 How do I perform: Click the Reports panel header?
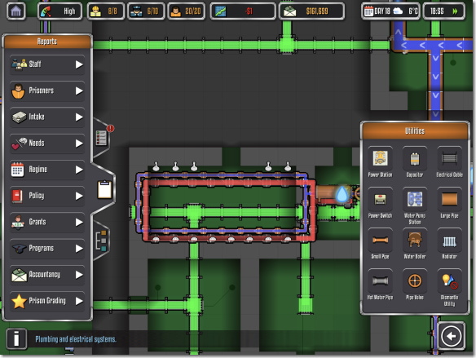[x=47, y=42]
